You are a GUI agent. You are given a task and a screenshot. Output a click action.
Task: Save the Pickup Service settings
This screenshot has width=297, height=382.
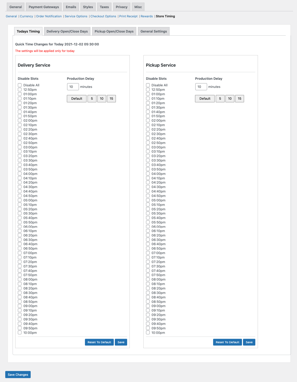click(x=249, y=342)
